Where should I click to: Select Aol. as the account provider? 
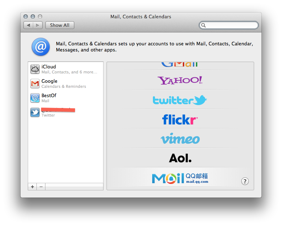tap(180, 158)
